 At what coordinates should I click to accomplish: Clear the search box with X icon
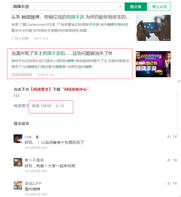click(121, 7)
